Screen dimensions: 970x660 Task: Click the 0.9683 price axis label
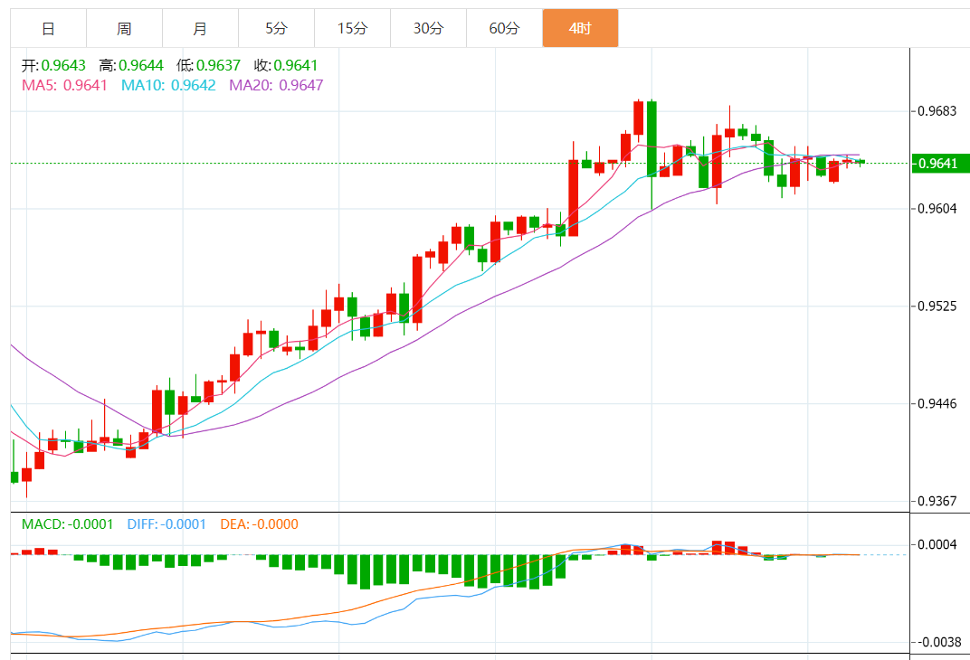tap(937, 111)
